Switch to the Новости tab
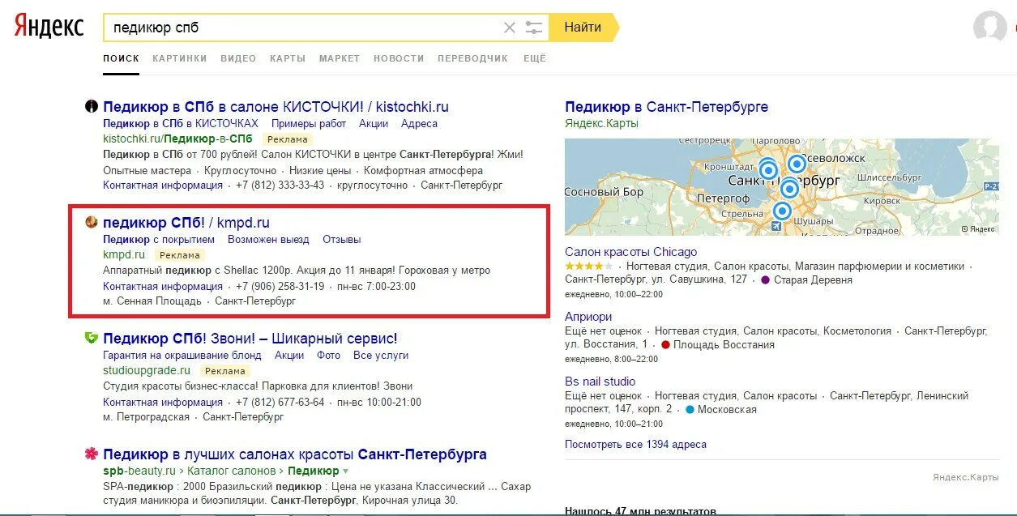1017x516 pixels. 399,58
